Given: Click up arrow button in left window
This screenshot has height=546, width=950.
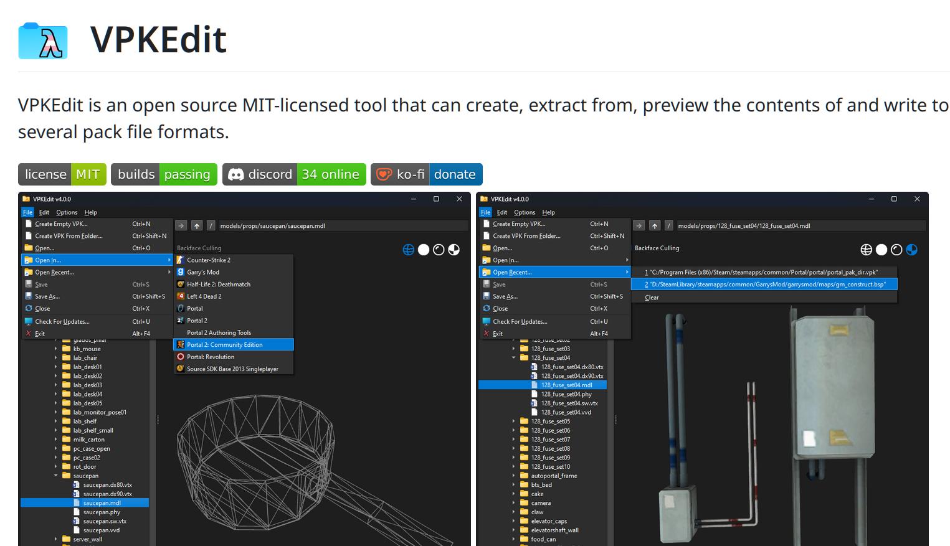Looking at the screenshot, I should [197, 226].
